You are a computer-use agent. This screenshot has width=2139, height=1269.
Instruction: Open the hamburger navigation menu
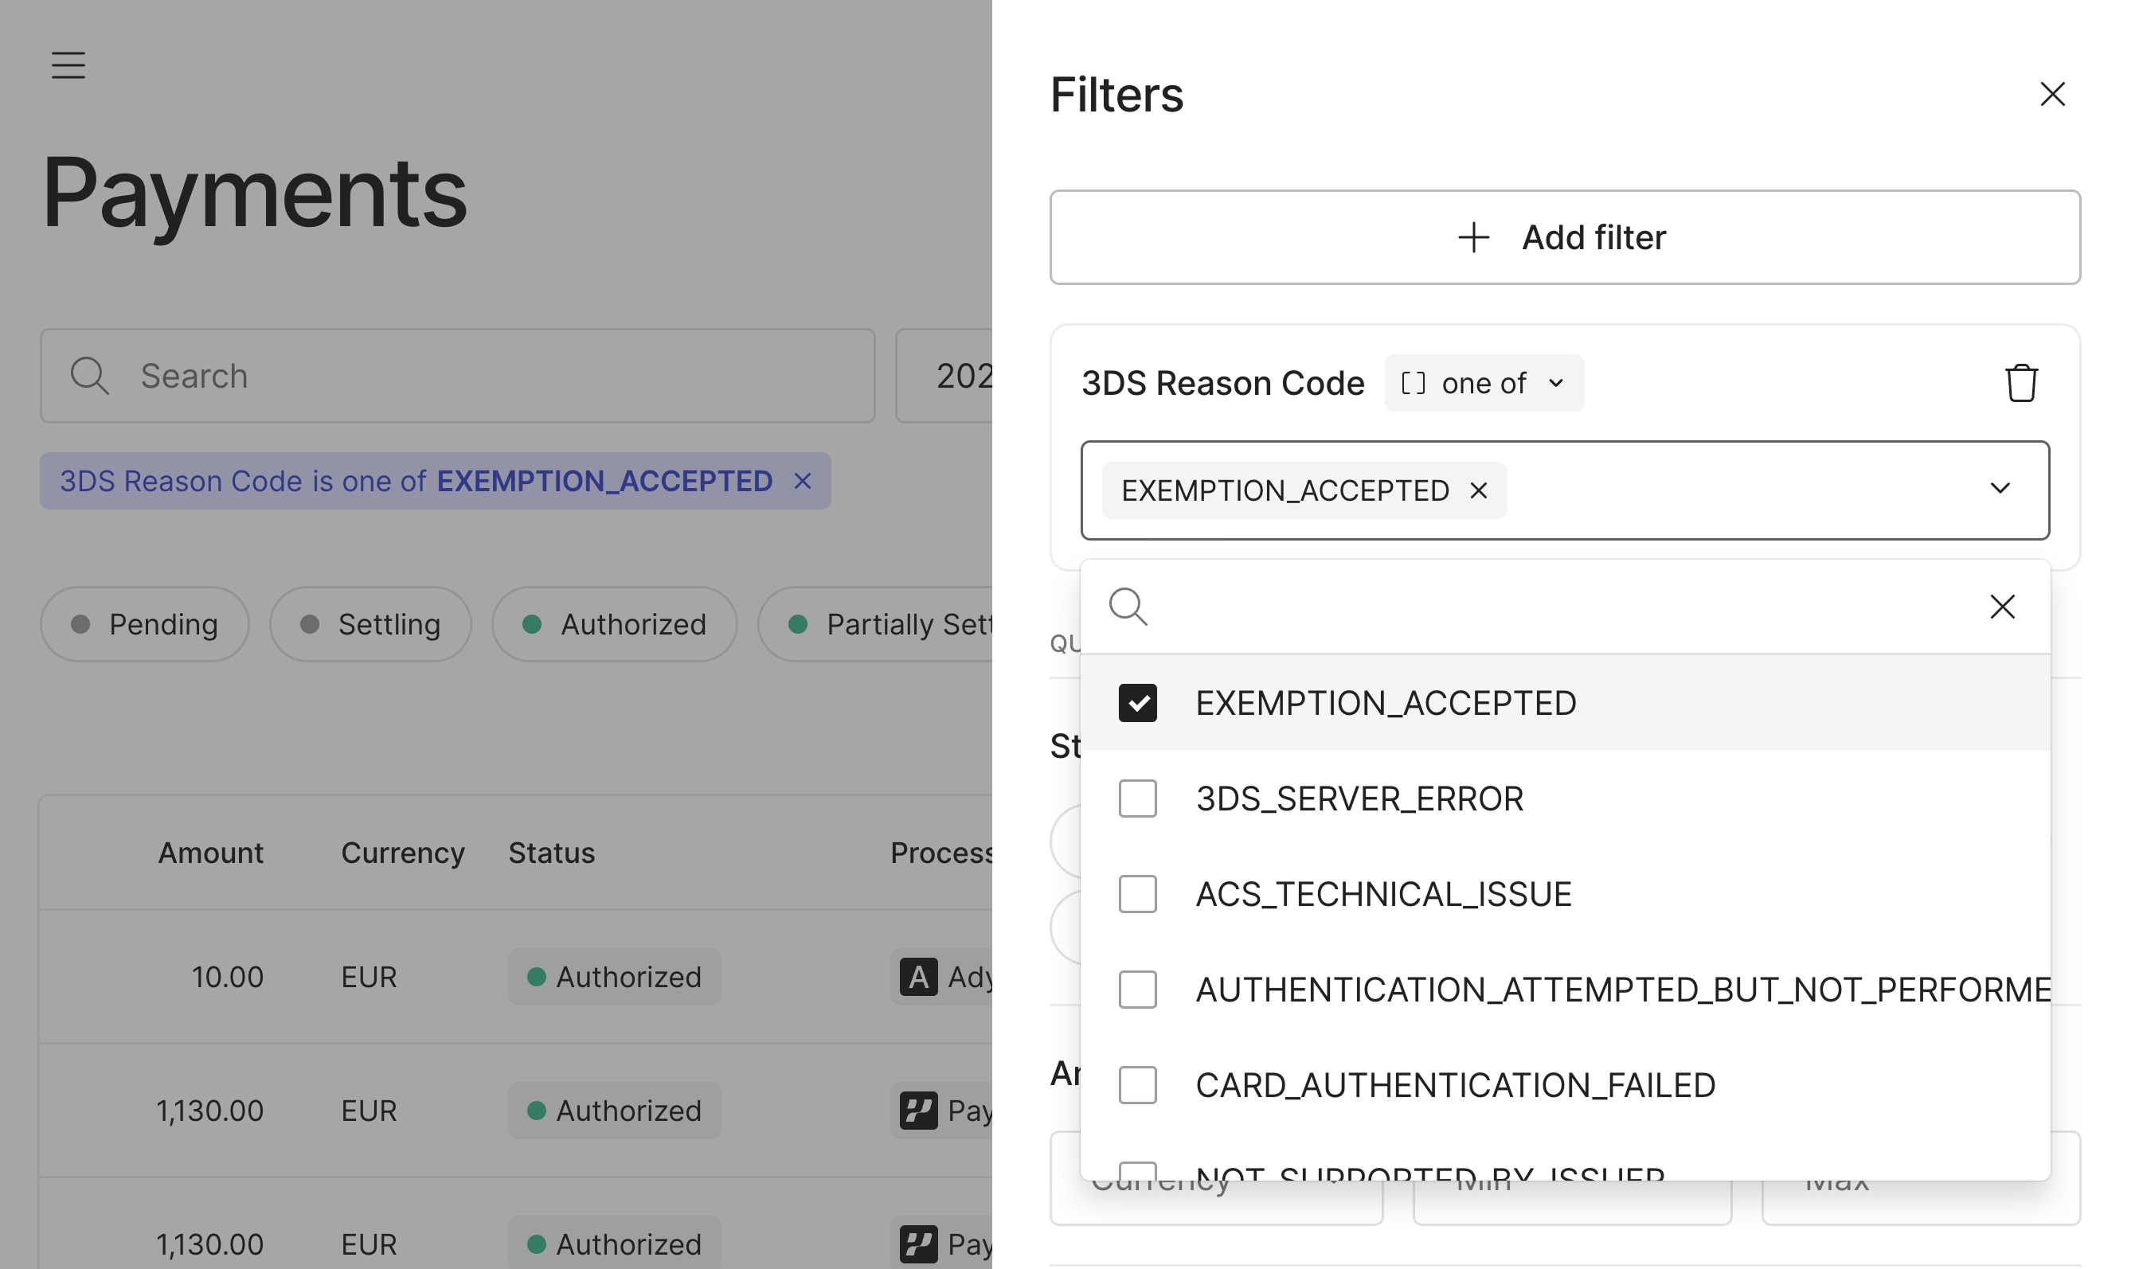[68, 64]
